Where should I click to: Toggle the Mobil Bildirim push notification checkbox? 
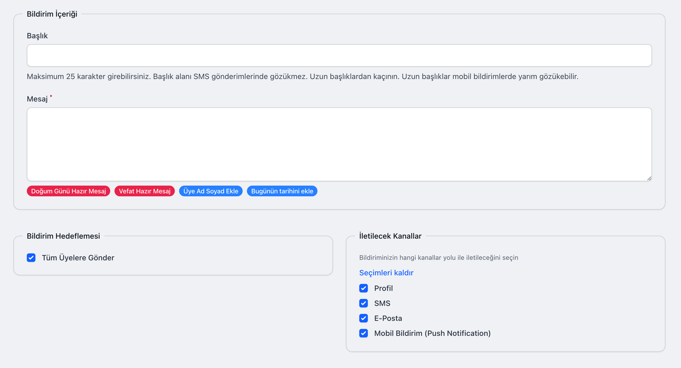click(x=364, y=333)
